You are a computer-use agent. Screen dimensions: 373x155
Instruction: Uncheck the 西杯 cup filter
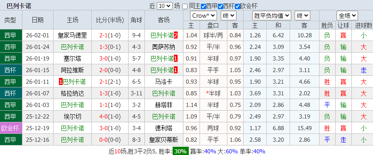pyautogui.click(x=220, y=6)
